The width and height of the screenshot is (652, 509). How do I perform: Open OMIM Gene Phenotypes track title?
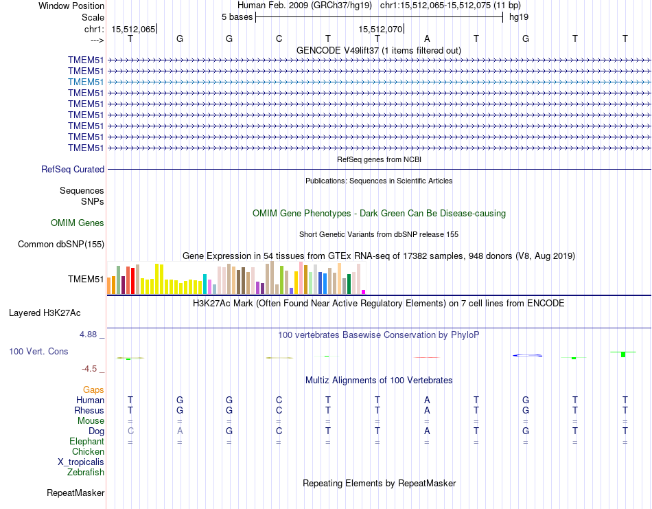pos(379,213)
